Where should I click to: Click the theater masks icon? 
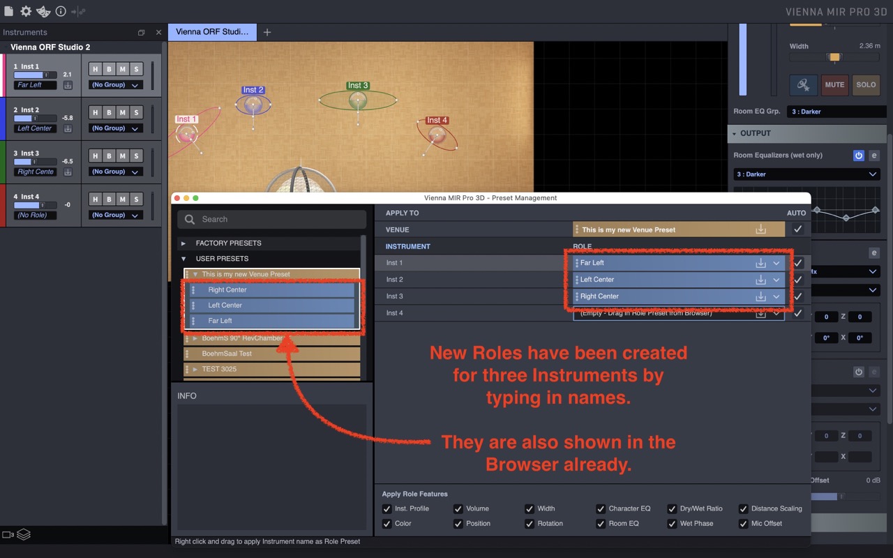pos(43,11)
